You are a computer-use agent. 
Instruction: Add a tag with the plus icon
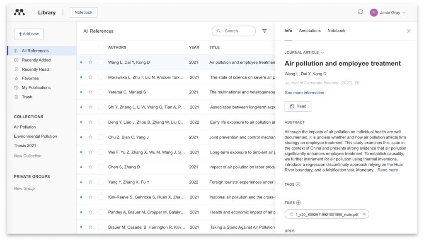click(298, 184)
